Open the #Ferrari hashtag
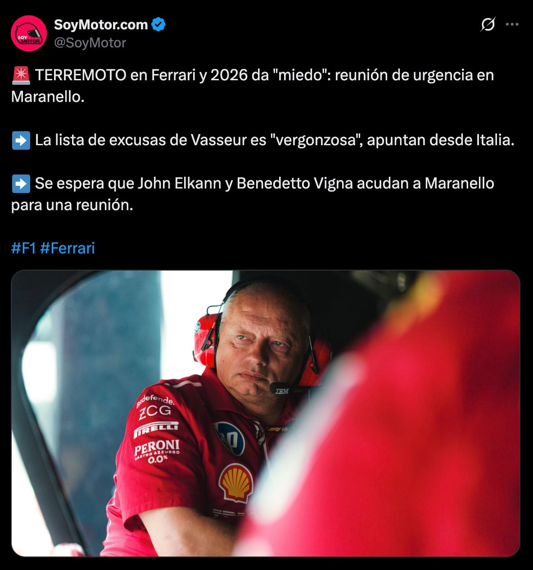Screen dimensions: 533x570 (x=68, y=248)
